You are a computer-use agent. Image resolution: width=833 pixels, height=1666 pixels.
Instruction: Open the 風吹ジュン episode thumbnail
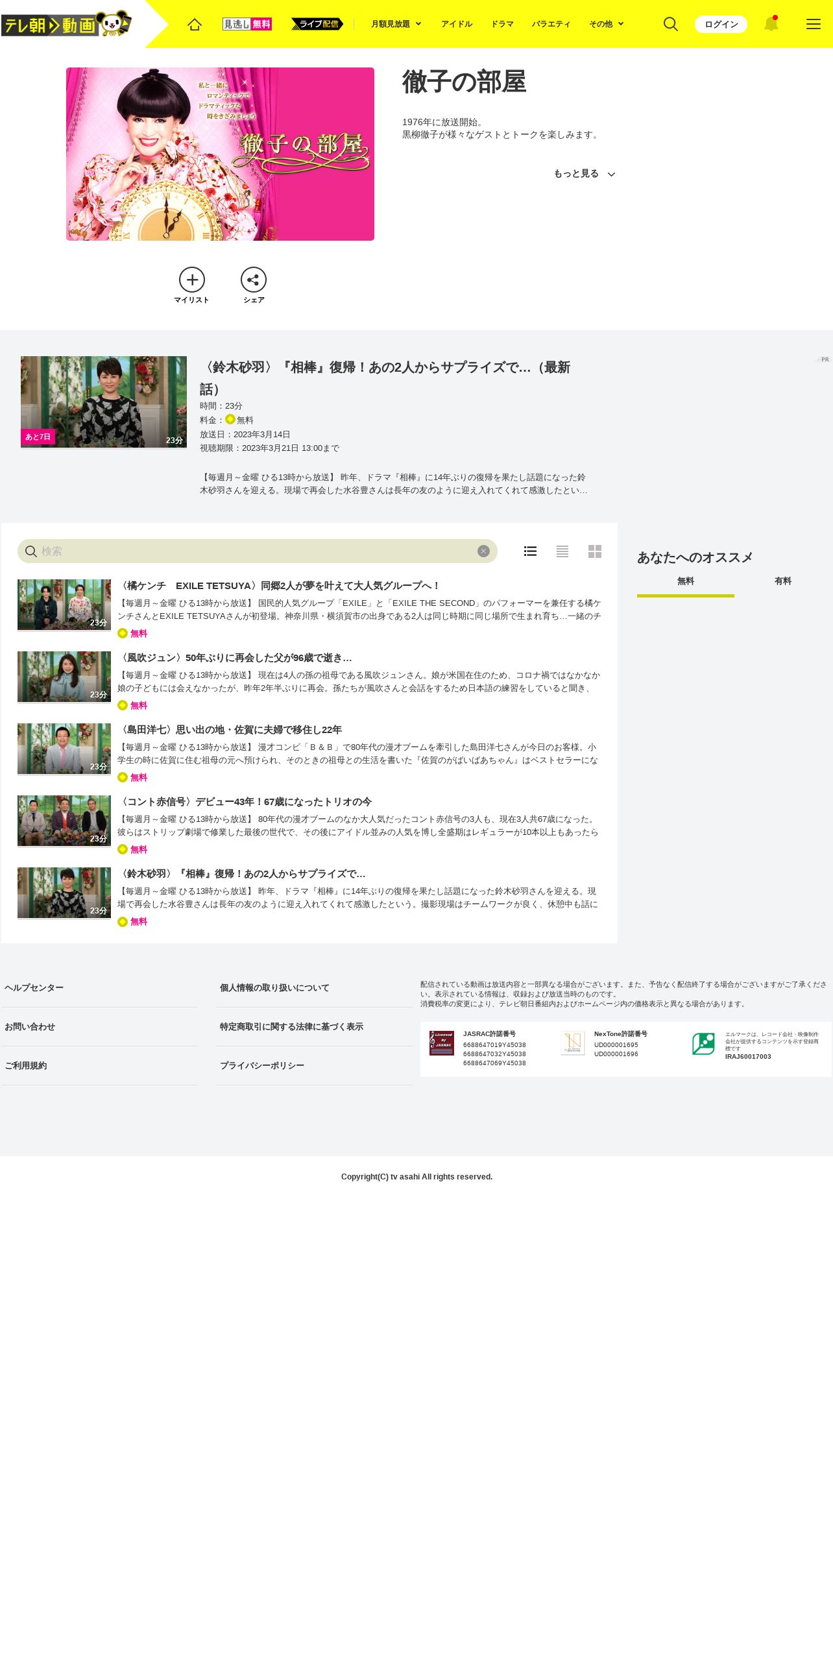[64, 677]
